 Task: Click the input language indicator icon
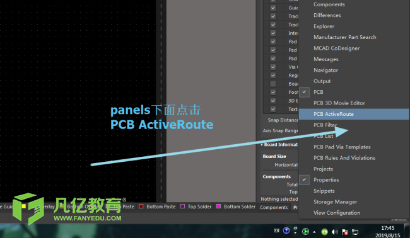[x=277, y=230]
